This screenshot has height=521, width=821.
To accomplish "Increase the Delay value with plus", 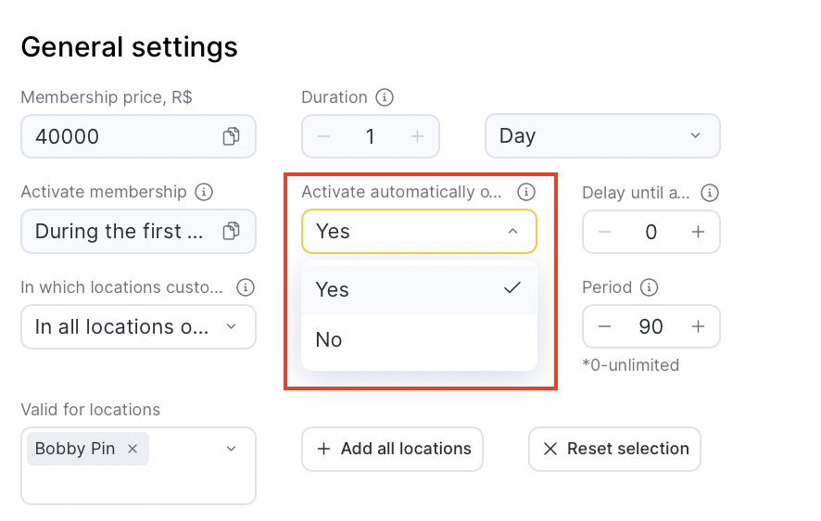I will (699, 232).
